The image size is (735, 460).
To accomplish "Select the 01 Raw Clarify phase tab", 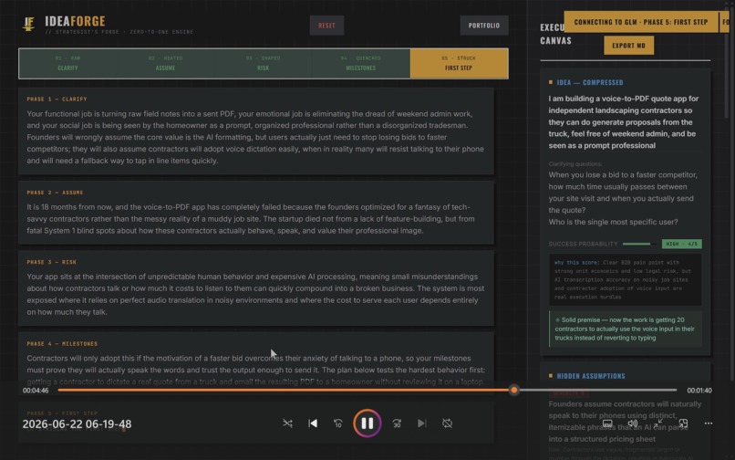I will pos(68,63).
